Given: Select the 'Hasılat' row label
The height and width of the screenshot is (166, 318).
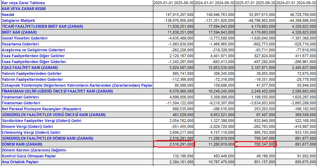Looking at the screenshot, I should click(x=8, y=15).
